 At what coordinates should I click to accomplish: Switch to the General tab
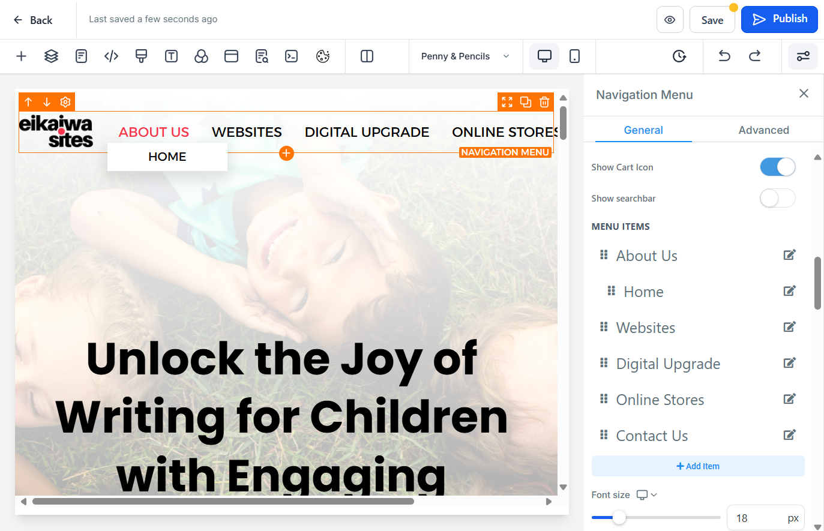(643, 130)
